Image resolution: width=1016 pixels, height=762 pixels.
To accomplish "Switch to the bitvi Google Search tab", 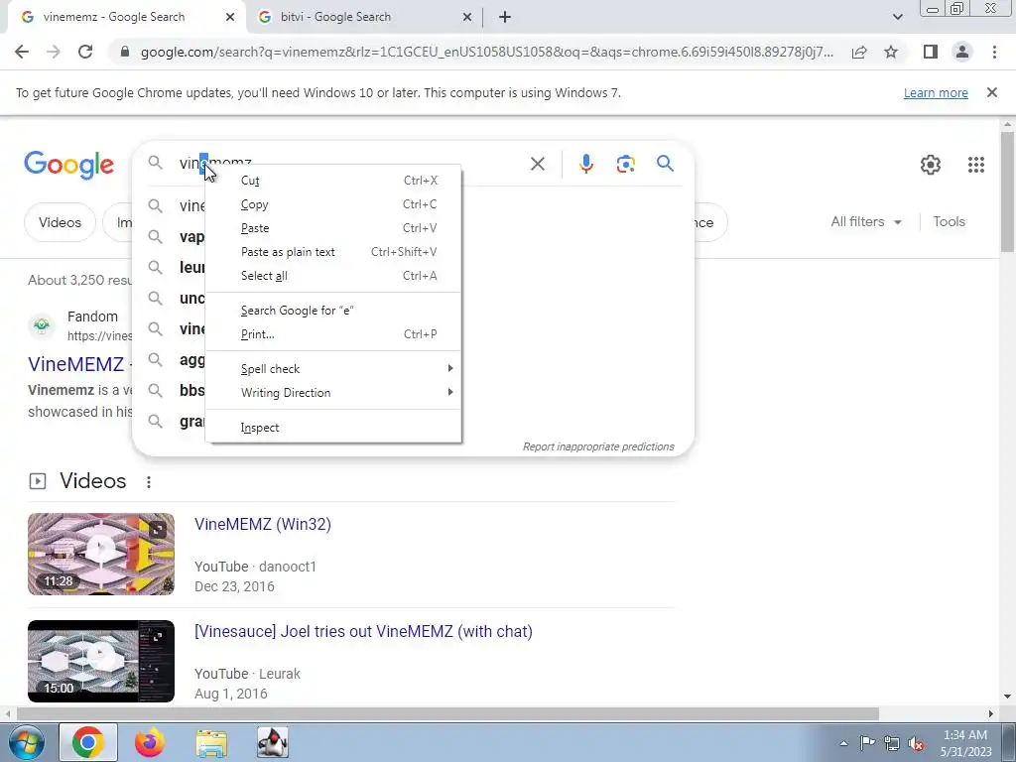I will (x=364, y=17).
